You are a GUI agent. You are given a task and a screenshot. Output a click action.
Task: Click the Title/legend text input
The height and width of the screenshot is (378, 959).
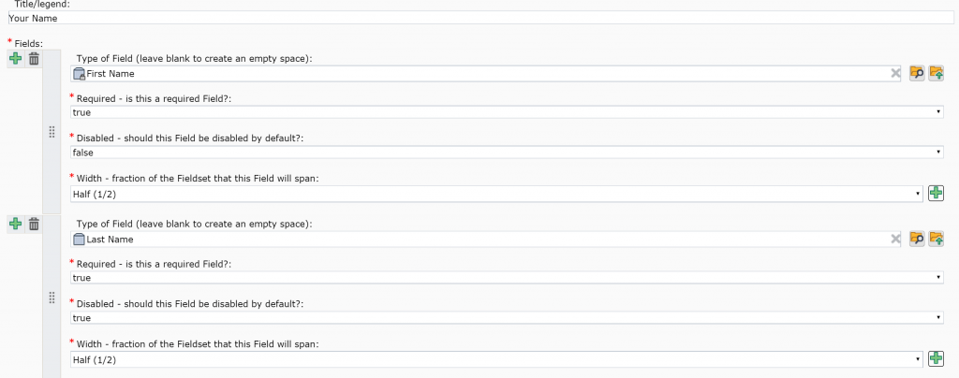point(479,18)
